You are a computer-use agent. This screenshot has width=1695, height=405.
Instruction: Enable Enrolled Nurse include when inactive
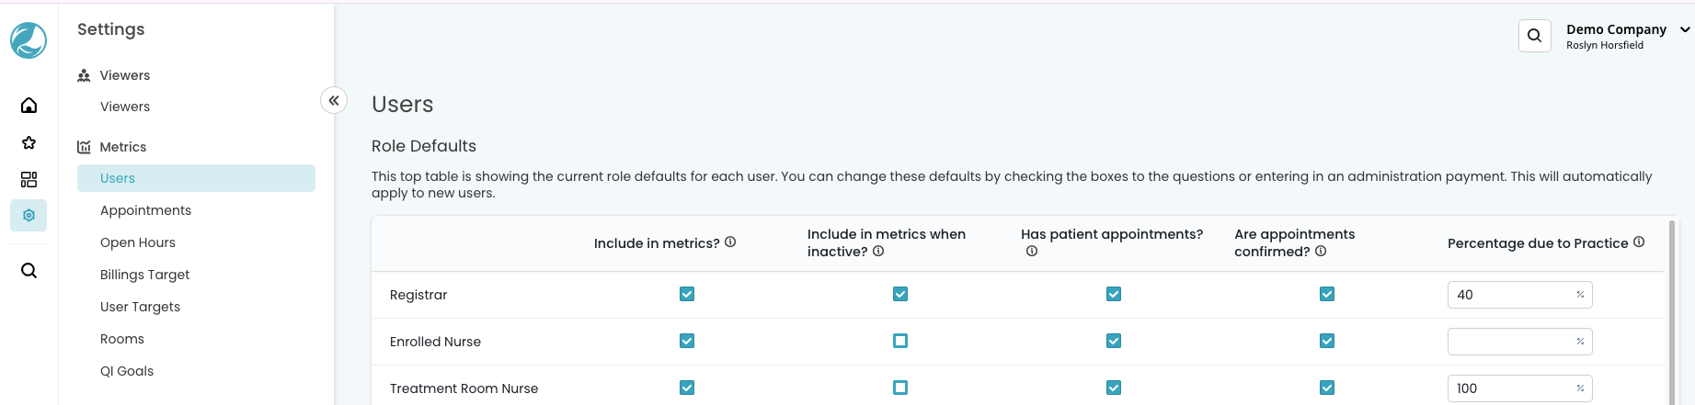[900, 341]
